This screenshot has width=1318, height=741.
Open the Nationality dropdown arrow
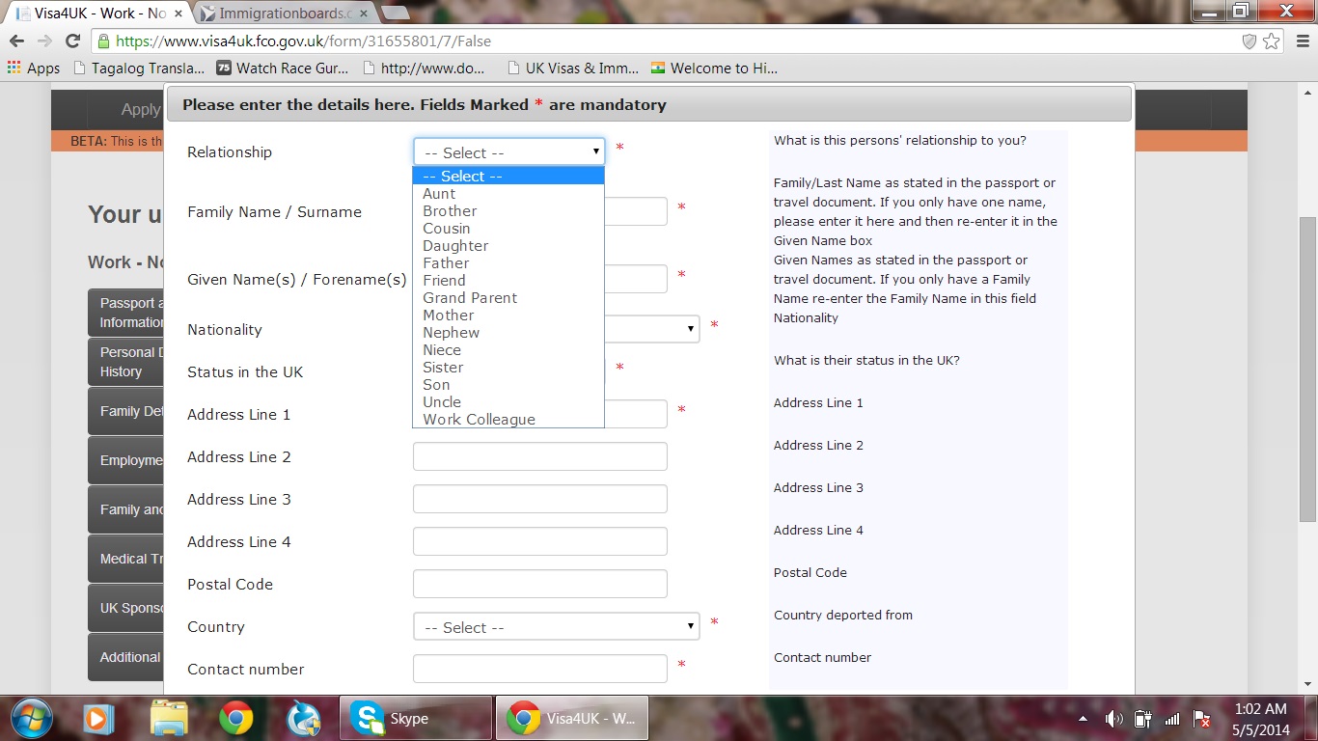(x=691, y=329)
